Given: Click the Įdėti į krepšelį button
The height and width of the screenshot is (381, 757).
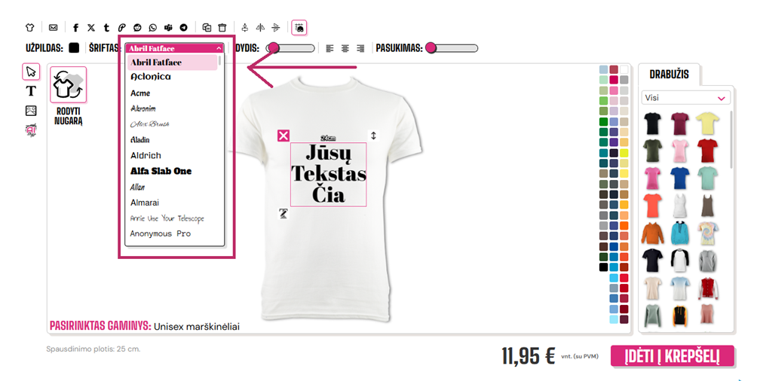Looking at the screenshot, I should coord(672,356).
